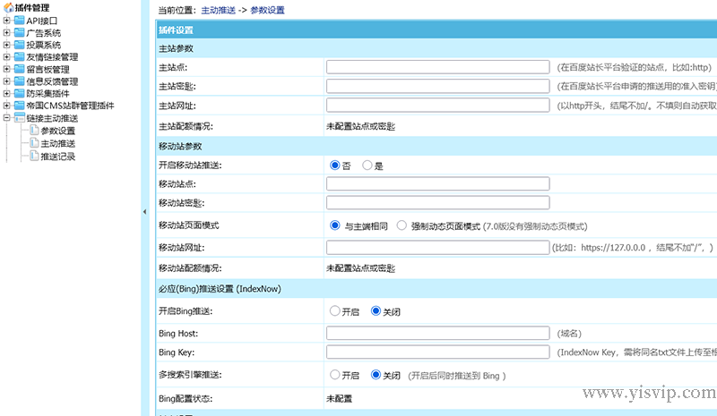Focus the 主站点 input field
Screen dimensions: 717x416
pyautogui.click(x=438, y=67)
